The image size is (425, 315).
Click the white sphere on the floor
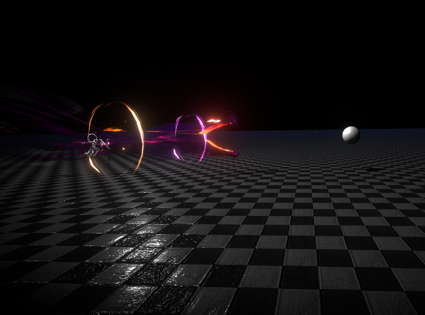click(351, 135)
